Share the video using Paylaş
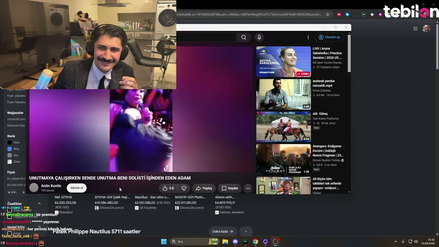 coord(204,188)
